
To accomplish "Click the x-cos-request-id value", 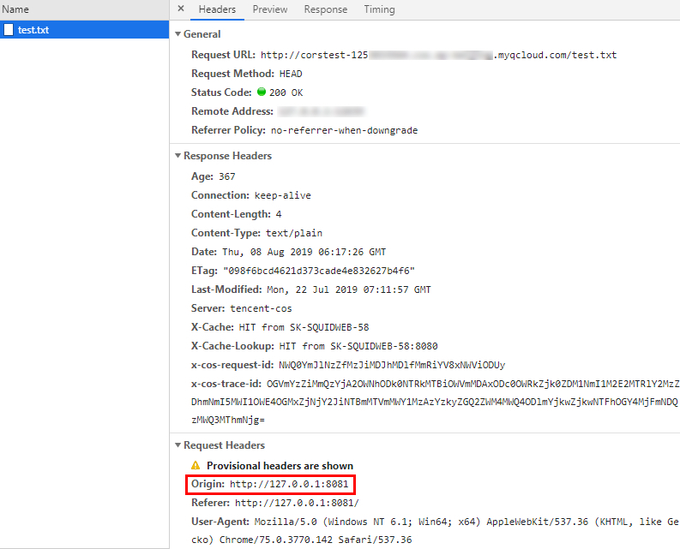I will click(x=392, y=365).
